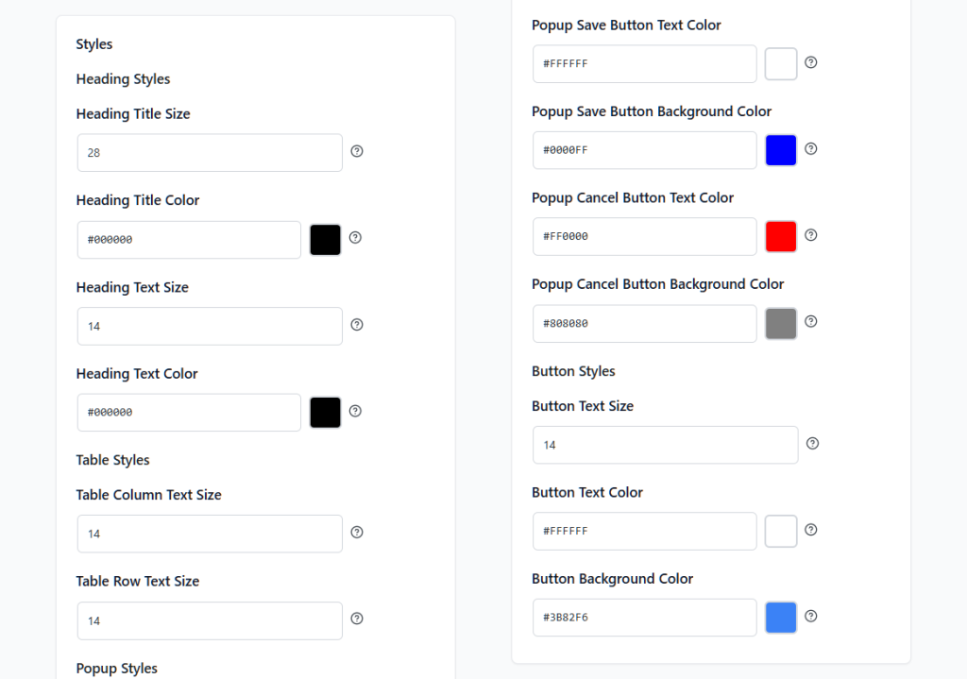Open the blue Popup Save Button Background swatch

tap(780, 149)
